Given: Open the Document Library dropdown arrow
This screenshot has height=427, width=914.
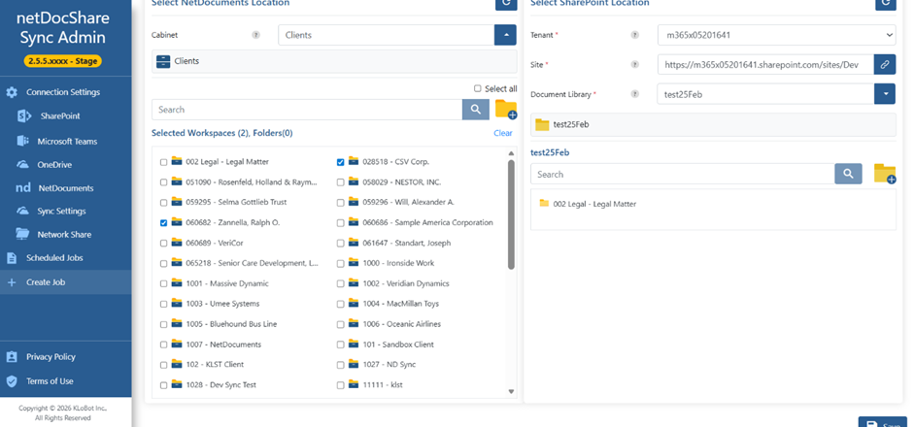Looking at the screenshot, I should 885,94.
